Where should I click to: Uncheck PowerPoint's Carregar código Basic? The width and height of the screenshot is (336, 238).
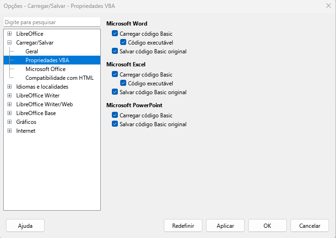115,115
